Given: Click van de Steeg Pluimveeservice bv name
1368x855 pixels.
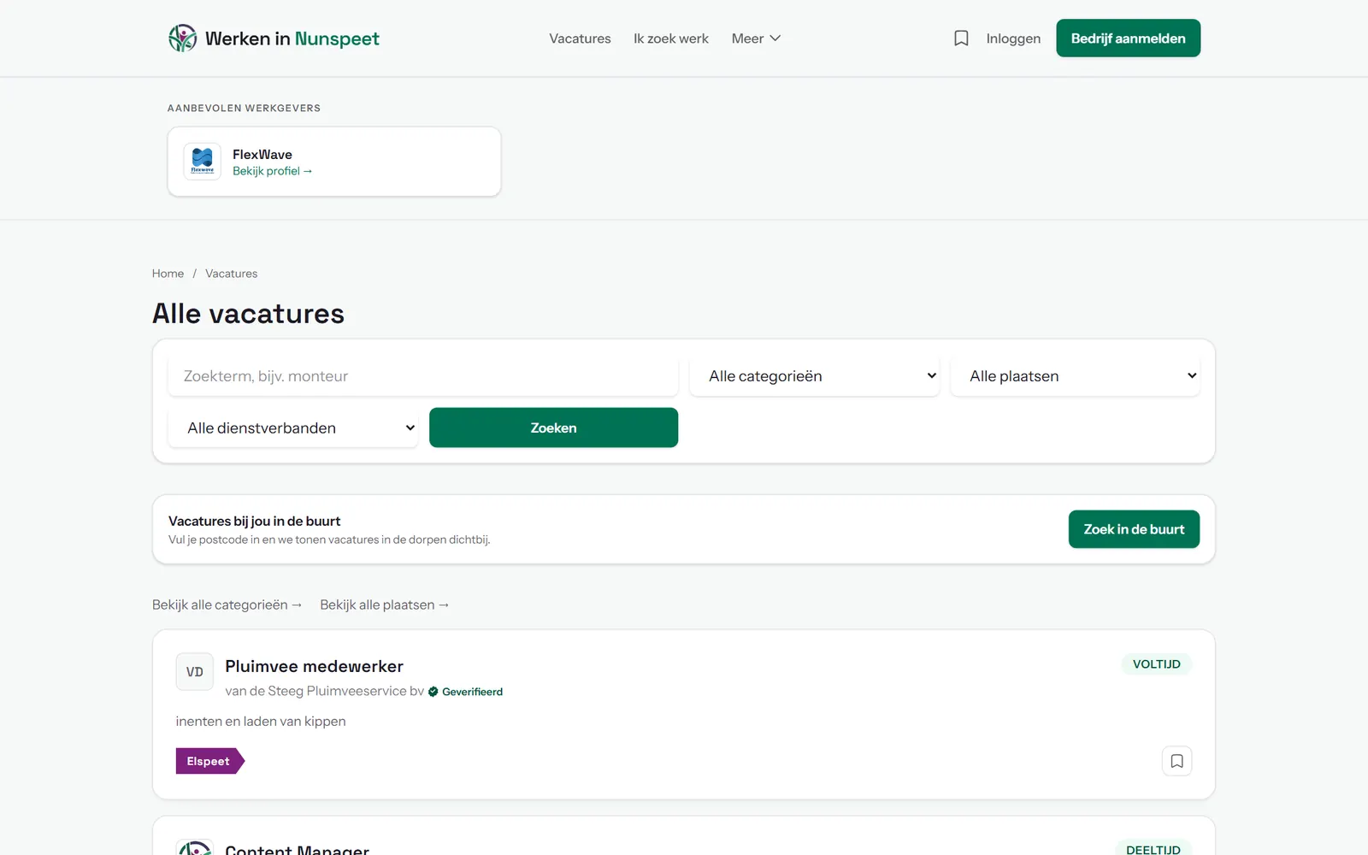Looking at the screenshot, I should [324, 691].
